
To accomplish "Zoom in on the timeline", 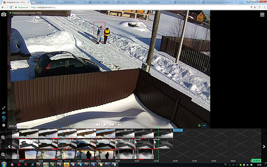I will pyautogui.click(x=3, y=137).
